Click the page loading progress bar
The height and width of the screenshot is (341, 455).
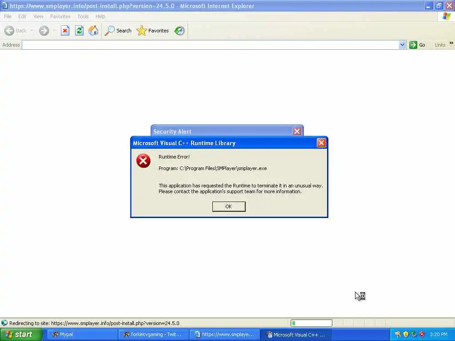(311, 323)
